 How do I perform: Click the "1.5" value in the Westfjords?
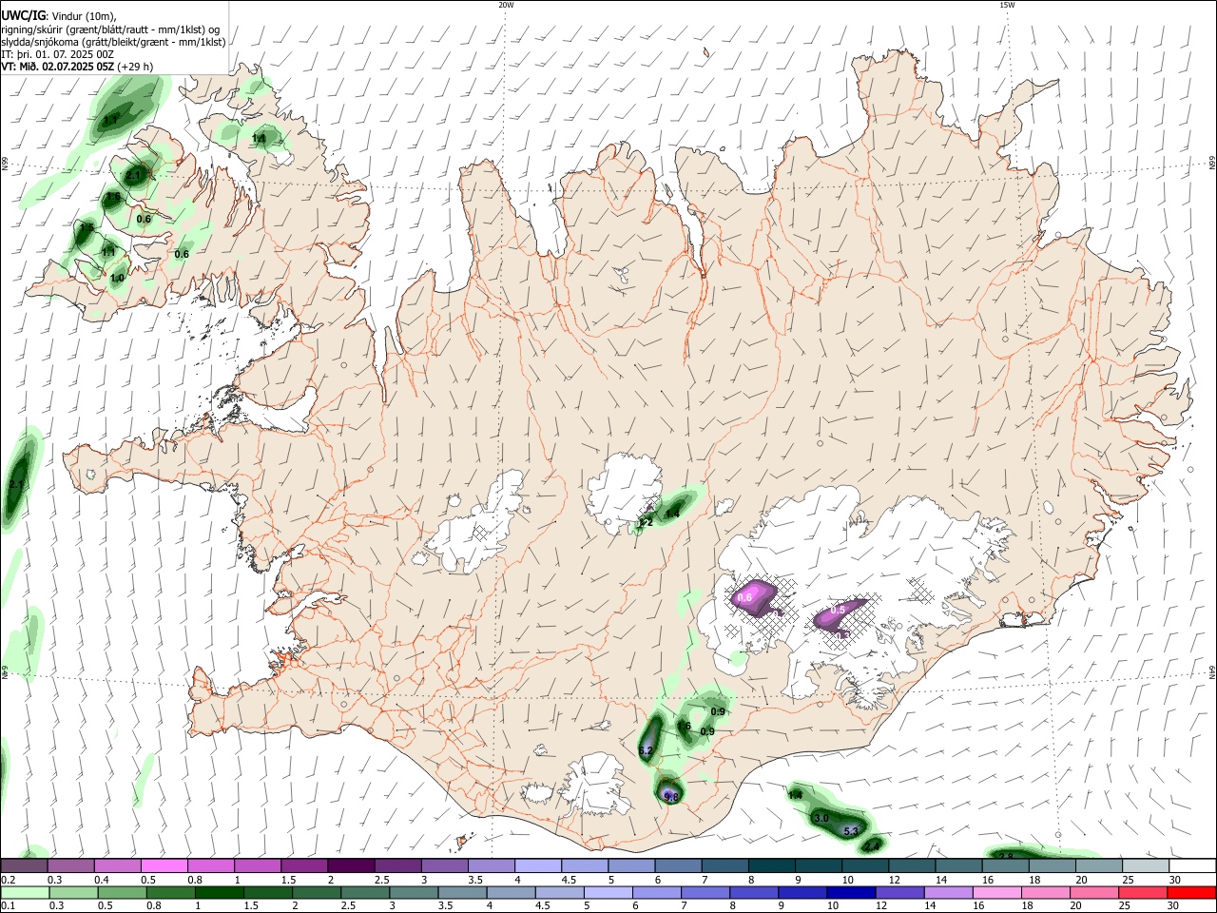pyautogui.click(x=87, y=228)
